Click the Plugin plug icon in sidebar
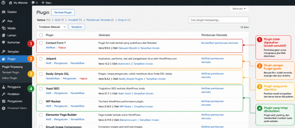The image size is (295, 128). click(3, 59)
